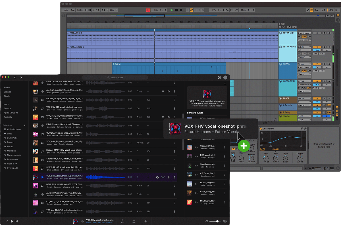Open Home in Splice sidebar
The height and width of the screenshot is (227, 341).
pyautogui.click(x=7, y=88)
